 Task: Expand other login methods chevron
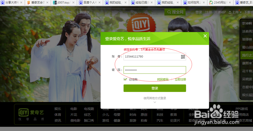(155, 102)
